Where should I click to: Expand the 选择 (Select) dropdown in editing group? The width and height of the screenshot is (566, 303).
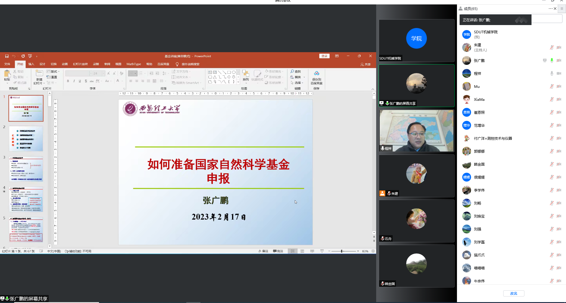point(297,83)
